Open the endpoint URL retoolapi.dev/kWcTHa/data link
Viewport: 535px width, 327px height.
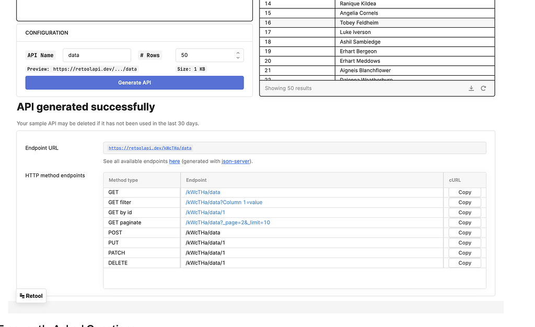coord(150,148)
